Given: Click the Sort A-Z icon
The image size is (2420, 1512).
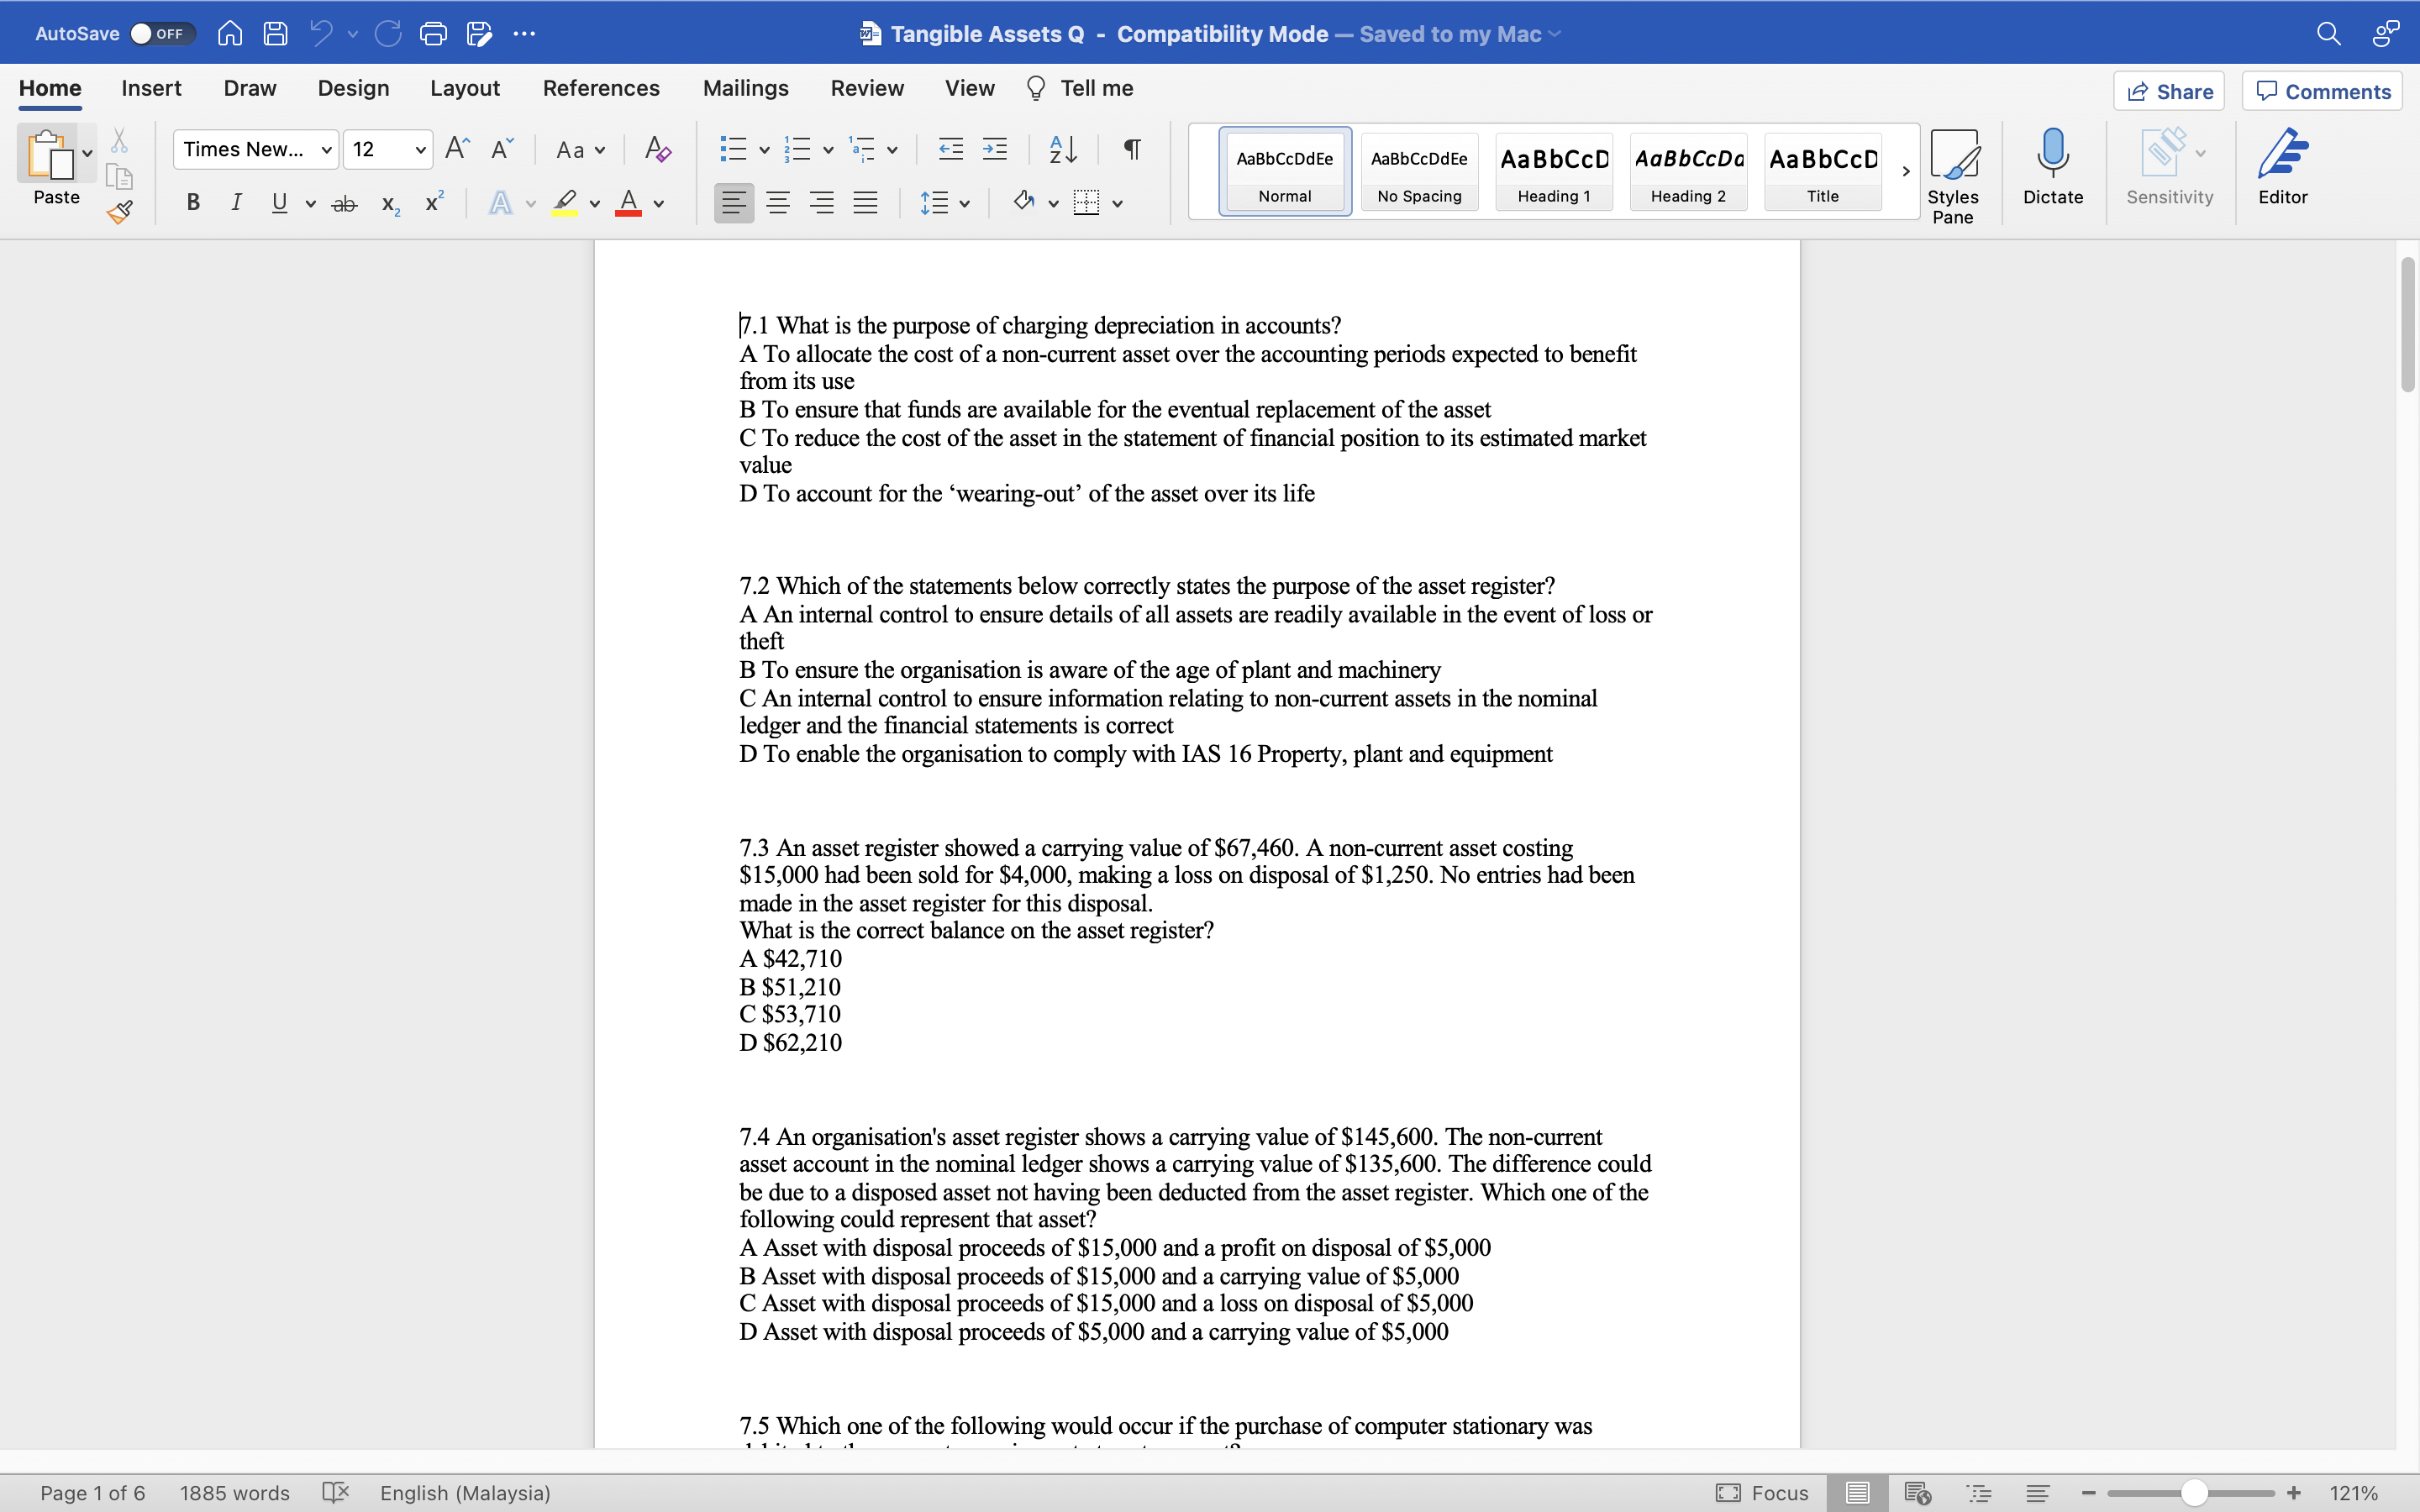Looking at the screenshot, I should (x=1063, y=150).
